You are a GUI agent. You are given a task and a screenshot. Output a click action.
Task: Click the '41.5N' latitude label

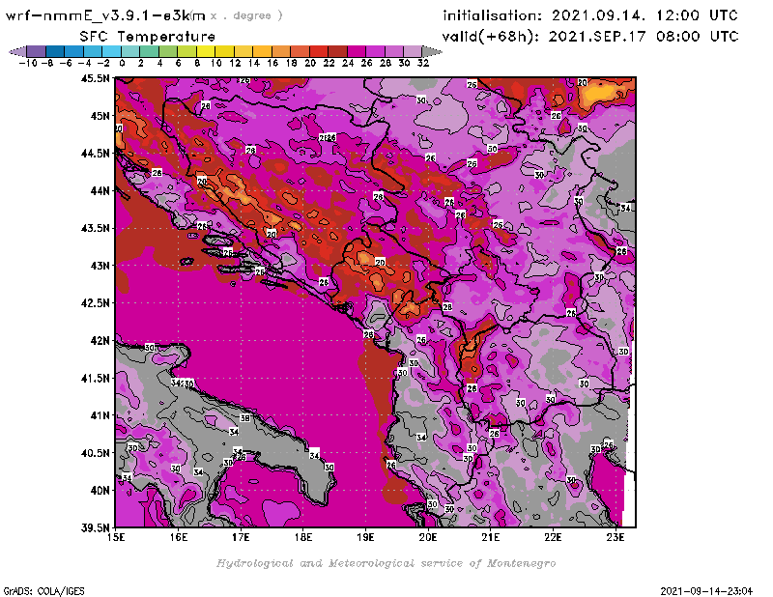point(95,378)
